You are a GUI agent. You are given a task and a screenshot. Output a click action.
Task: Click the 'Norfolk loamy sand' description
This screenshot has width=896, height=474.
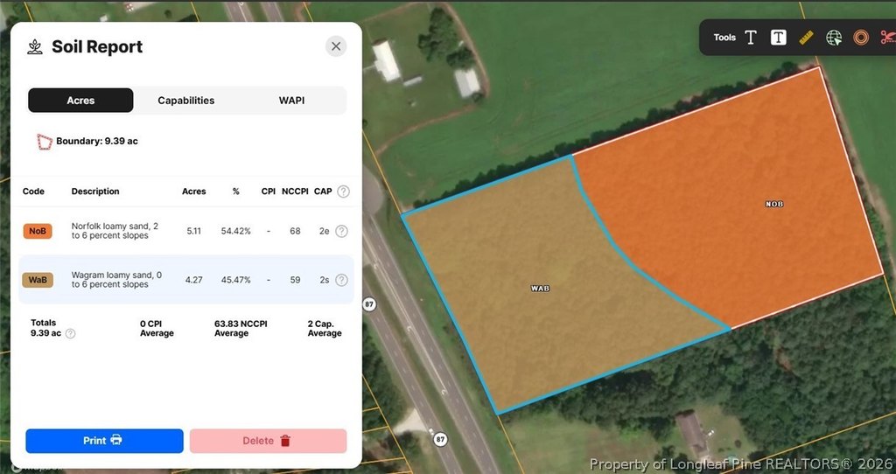click(115, 231)
